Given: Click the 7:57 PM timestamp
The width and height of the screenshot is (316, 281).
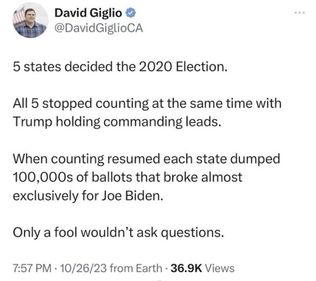Looking at the screenshot, I should (29, 268).
